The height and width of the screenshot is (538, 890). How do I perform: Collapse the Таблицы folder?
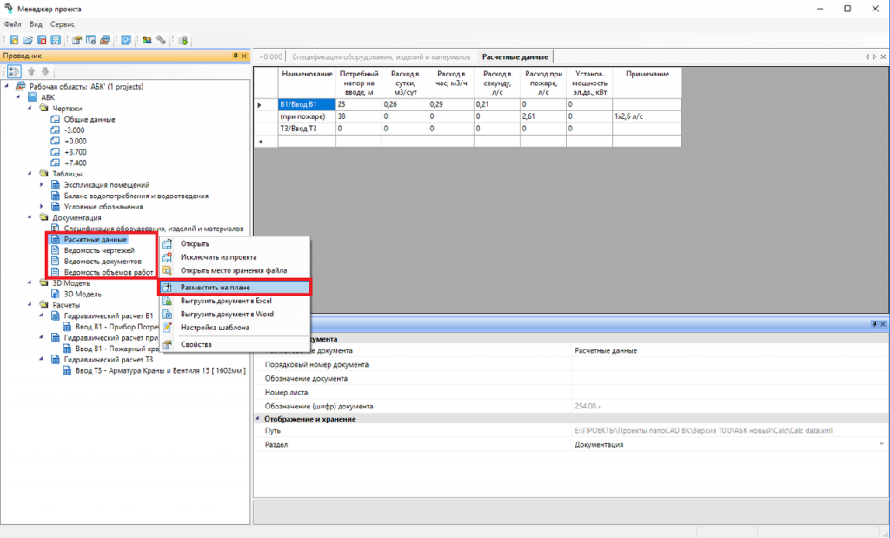[30, 174]
